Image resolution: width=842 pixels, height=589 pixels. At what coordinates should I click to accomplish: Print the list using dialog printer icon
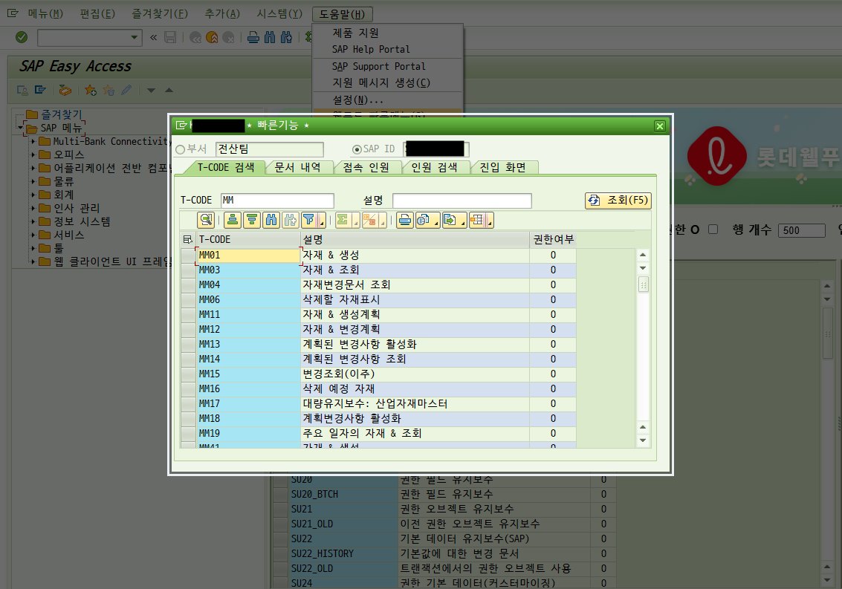click(x=405, y=220)
